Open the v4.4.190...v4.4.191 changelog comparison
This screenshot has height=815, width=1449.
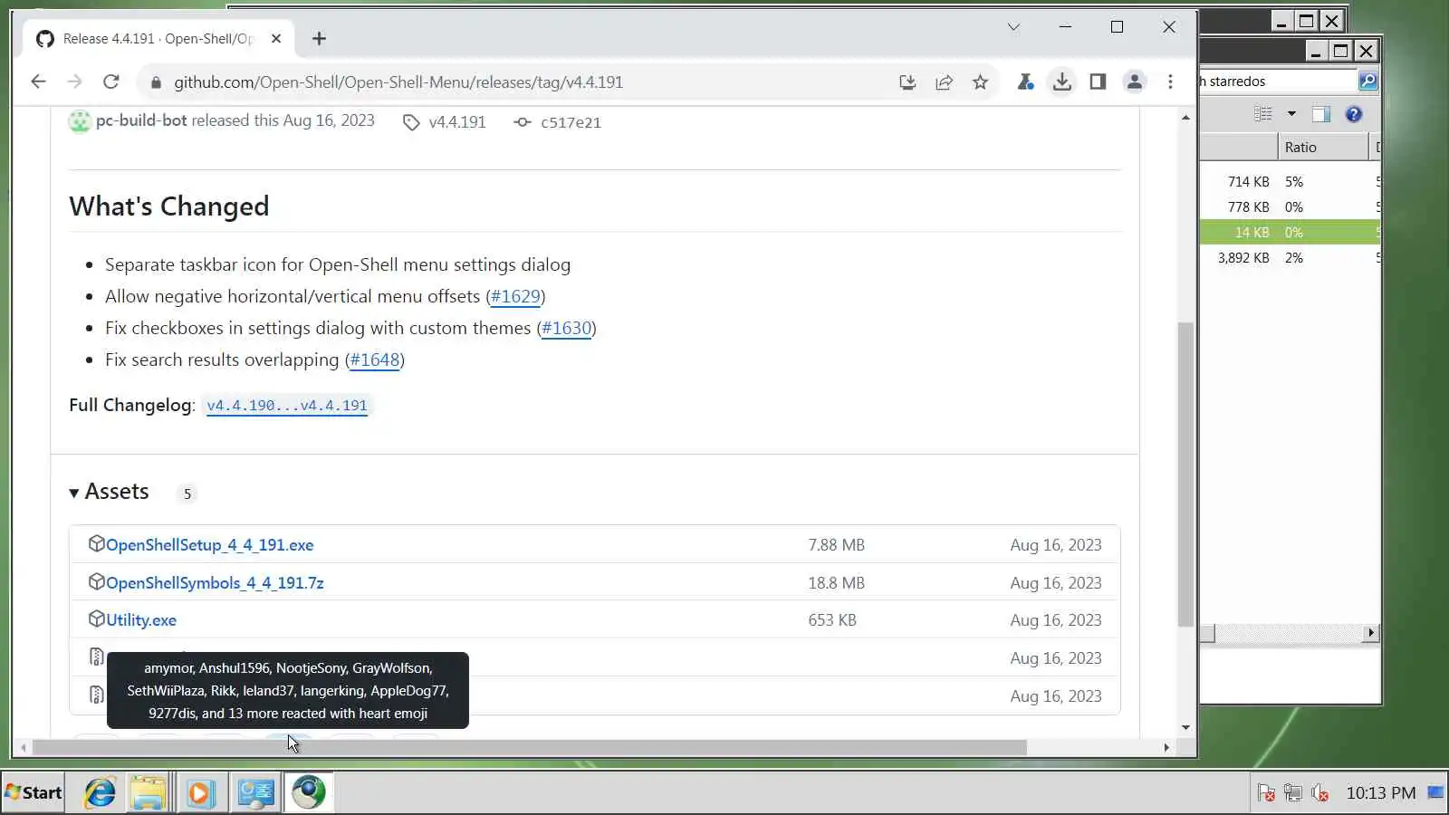287,406
